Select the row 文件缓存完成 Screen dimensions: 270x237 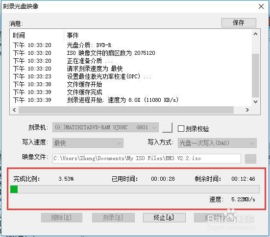131,92
